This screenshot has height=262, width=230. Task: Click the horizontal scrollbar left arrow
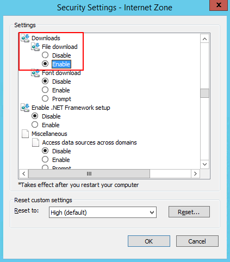click(24, 174)
